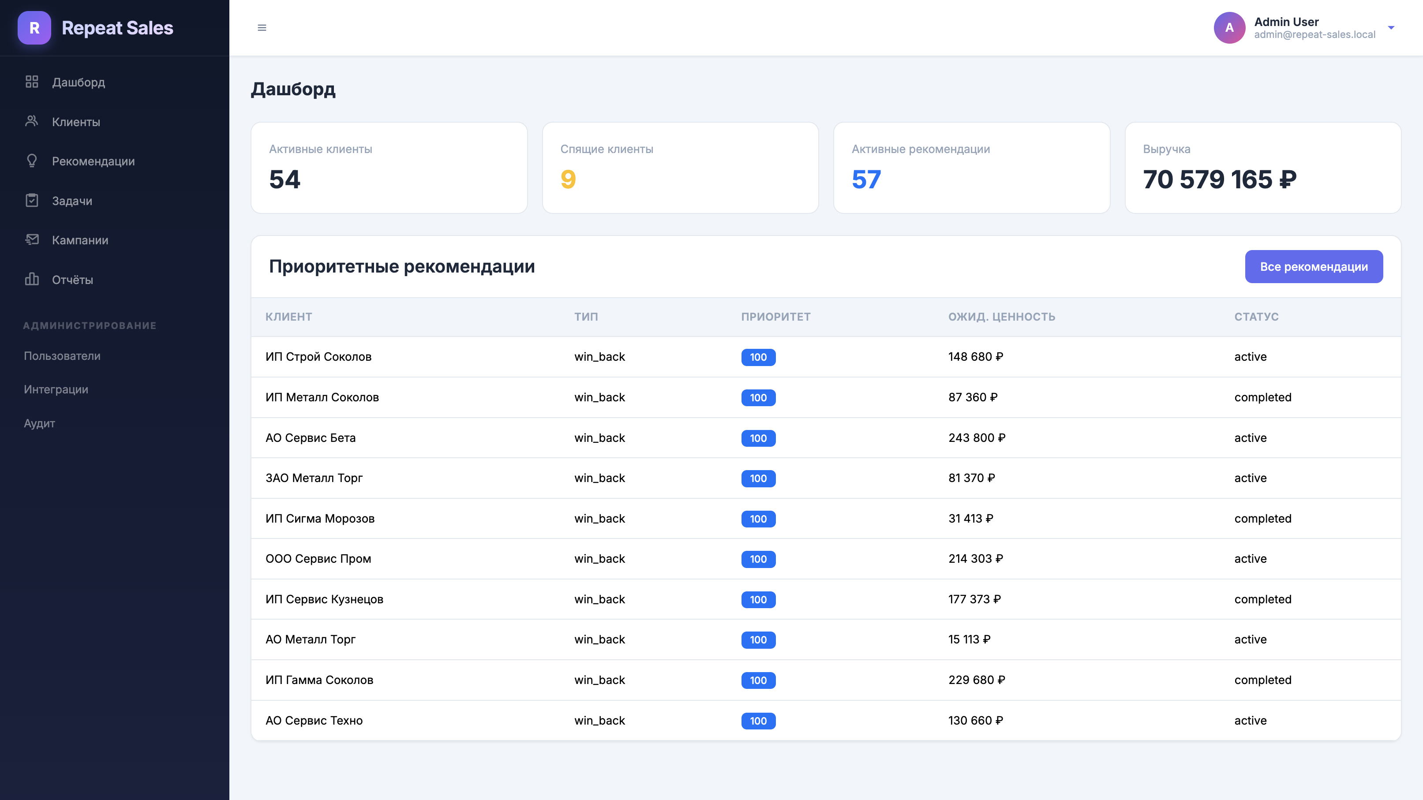Click the СТАТУС column header

1256,317
